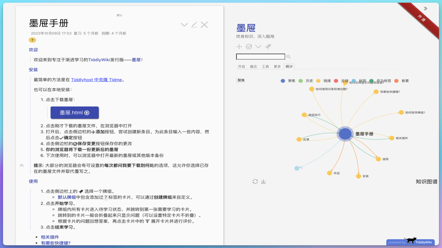The image size is (442, 248).
Task: Edit the 墨屉手册 tiddler with the pencil icon
Action: click(x=194, y=25)
